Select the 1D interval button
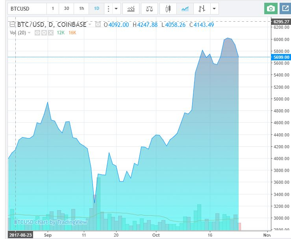This screenshot has width=291, height=239. click(x=96, y=9)
